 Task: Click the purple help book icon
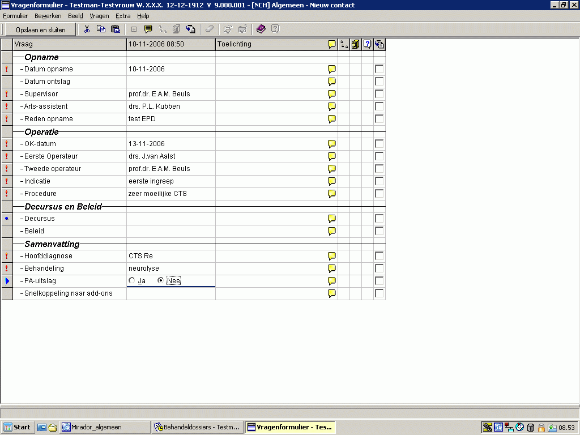[261, 29]
